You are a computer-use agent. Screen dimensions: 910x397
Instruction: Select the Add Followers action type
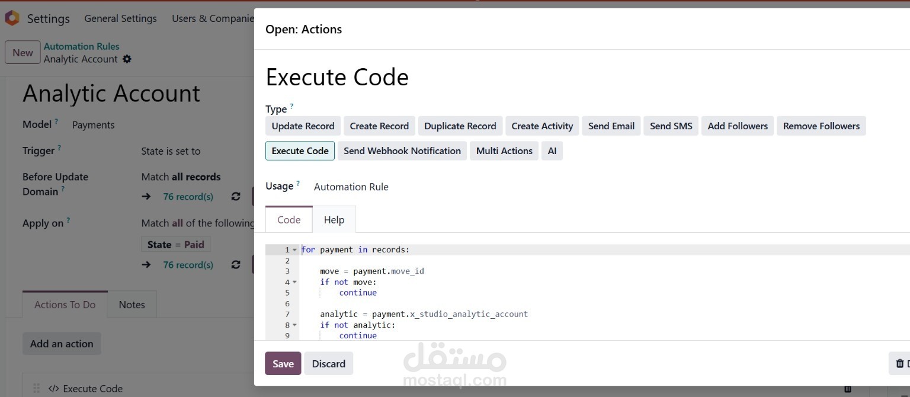click(x=738, y=126)
